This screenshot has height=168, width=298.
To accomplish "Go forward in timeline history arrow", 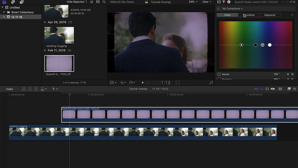I will (x=185, y=89).
